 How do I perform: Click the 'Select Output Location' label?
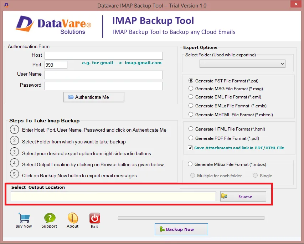pyautogui.click(x=38, y=187)
